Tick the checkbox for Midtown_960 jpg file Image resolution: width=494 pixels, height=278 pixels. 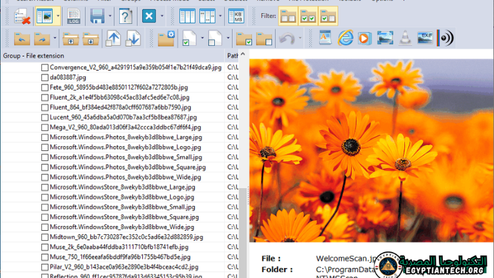[45, 237]
